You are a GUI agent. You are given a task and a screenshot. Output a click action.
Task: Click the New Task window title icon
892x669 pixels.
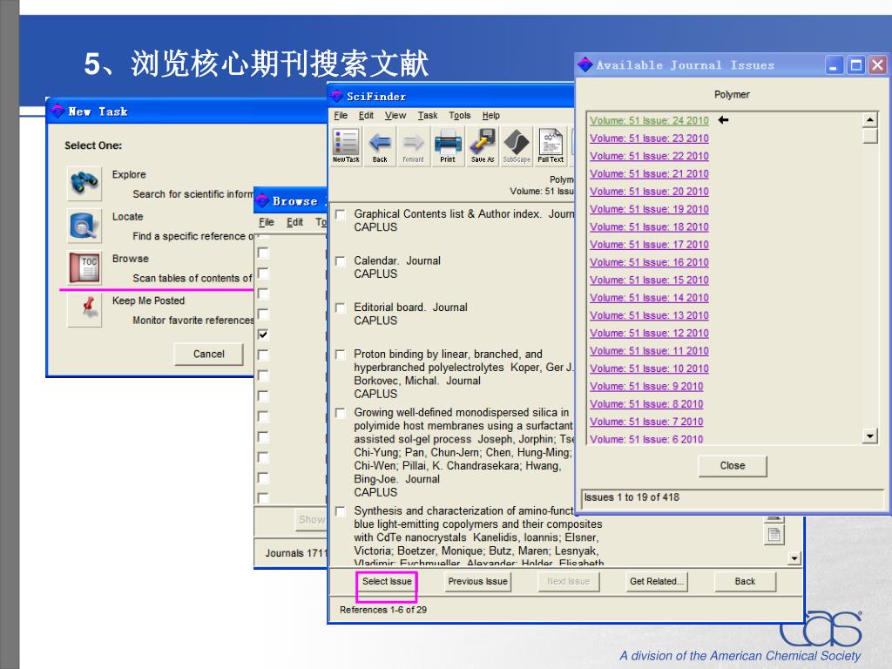click(x=57, y=111)
